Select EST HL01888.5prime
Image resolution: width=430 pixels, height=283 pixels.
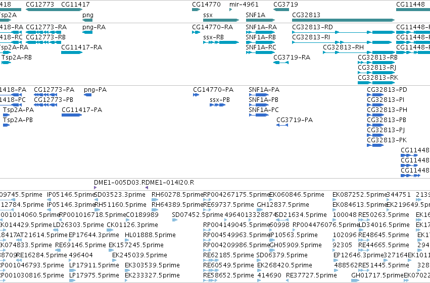(x=126, y=240)
